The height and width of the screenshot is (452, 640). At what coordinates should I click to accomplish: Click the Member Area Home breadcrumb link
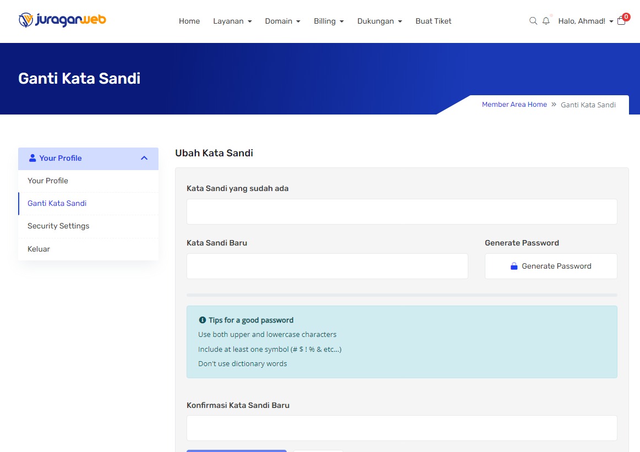(514, 105)
